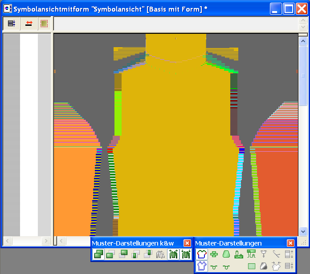
Task: Click the right green stitch-loop icon
Action: pos(226,267)
